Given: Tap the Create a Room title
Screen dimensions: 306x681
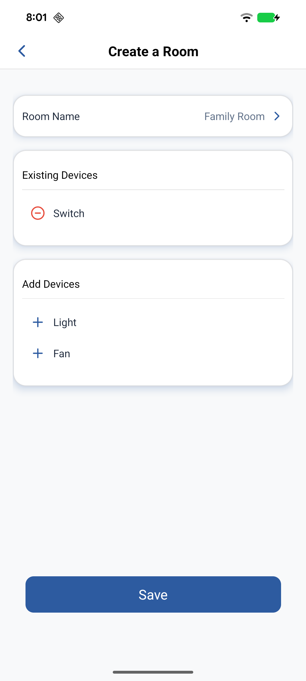Looking at the screenshot, I should coord(153,52).
